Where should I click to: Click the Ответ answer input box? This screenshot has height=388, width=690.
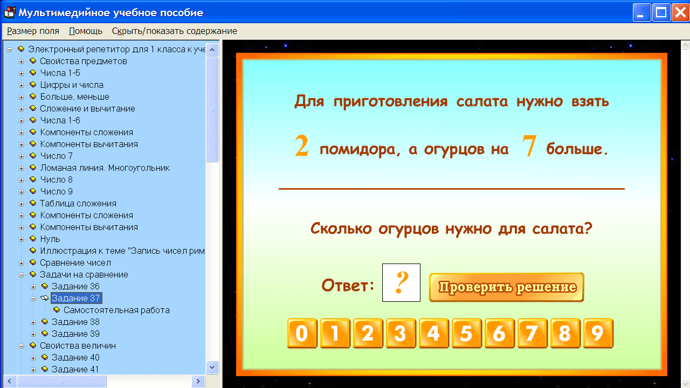click(401, 282)
